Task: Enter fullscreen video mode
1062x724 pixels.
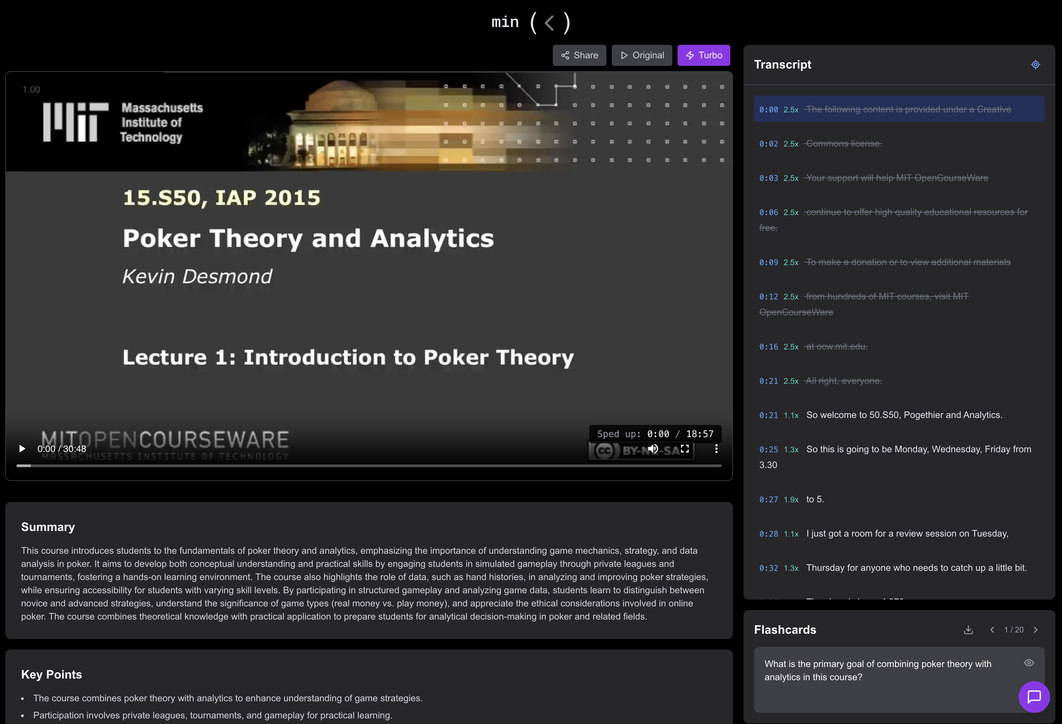Action: pos(685,449)
